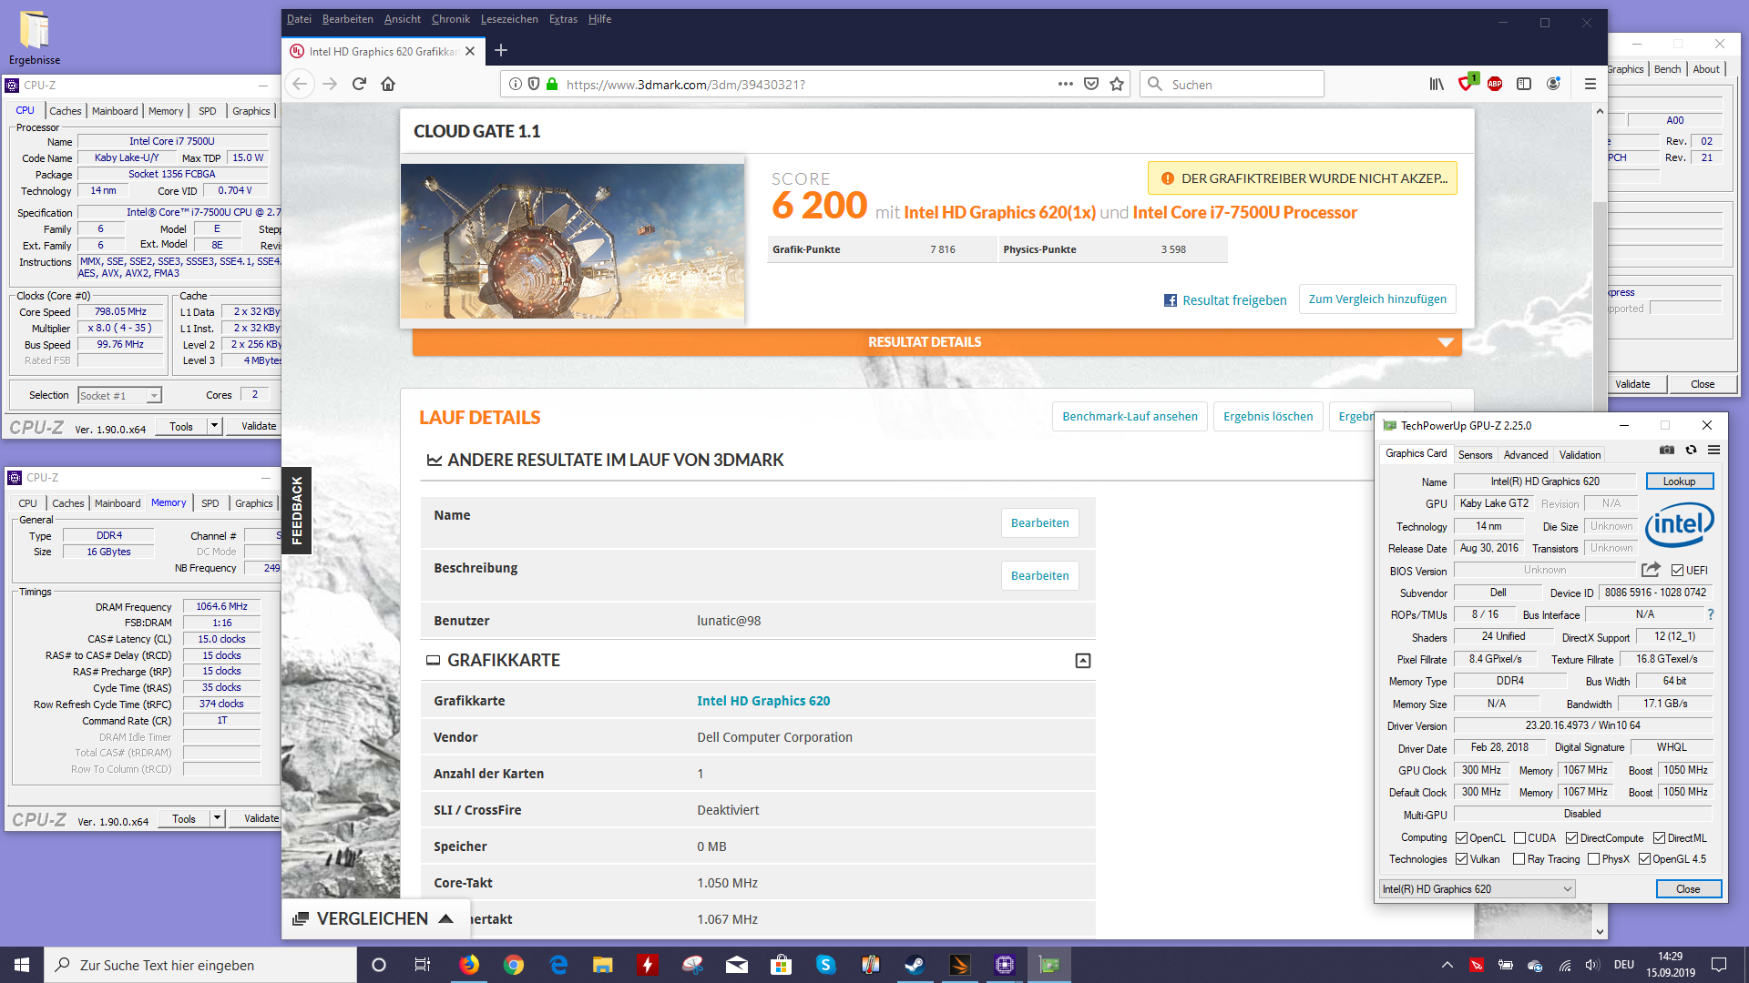
Task: Open the SPD tab in lower CPU-Z
Action: pyautogui.click(x=210, y=503)
